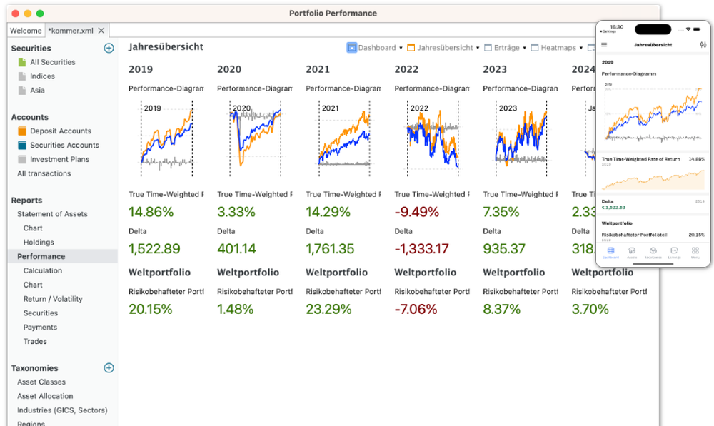714x426 pixels.
Task: Click the 401.14 delta value
Action: [236, 249]
